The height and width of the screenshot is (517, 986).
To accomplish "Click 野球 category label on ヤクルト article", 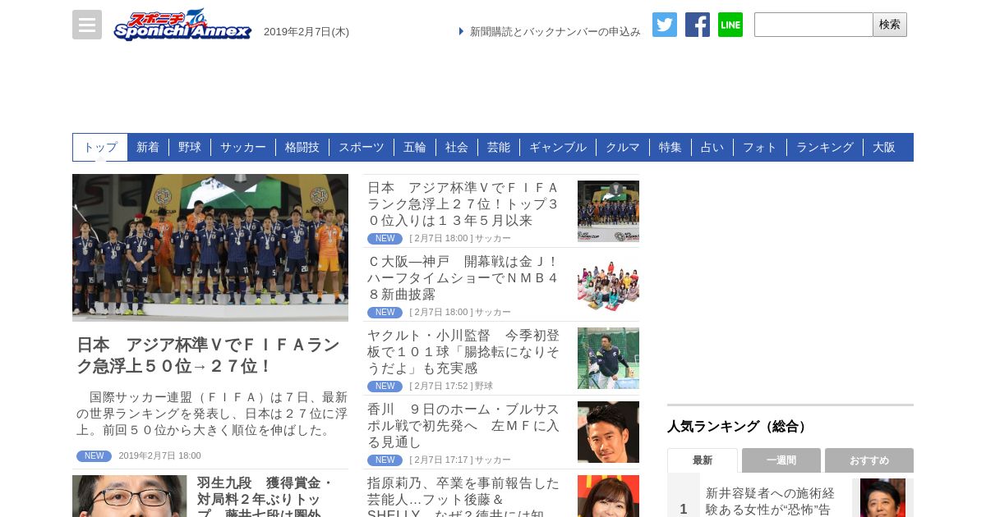I will click(484, 387).
